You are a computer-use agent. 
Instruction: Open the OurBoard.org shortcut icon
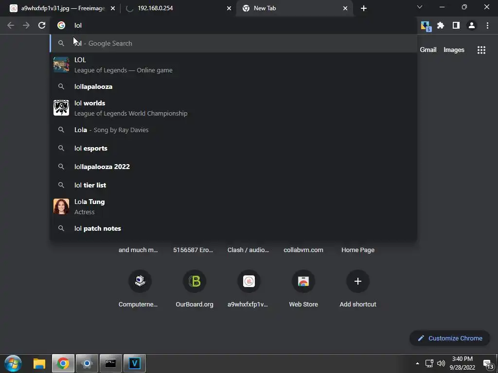(195, 281)
